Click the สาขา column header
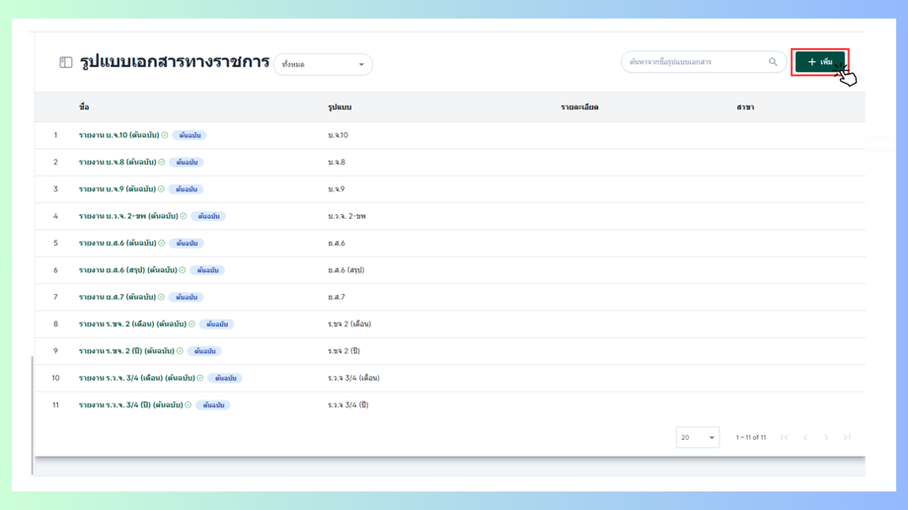This screenshot has width=908, height=510. [x=745, y=108]
